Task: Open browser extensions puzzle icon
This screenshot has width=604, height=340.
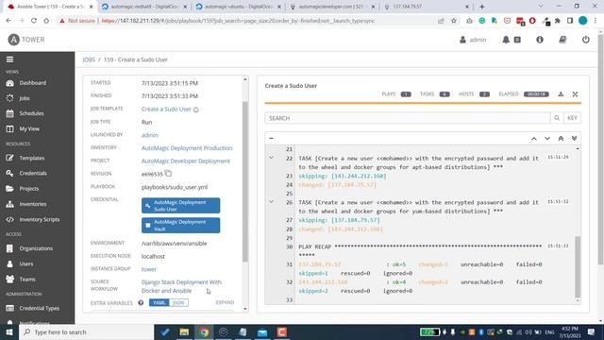Action: 557,21
